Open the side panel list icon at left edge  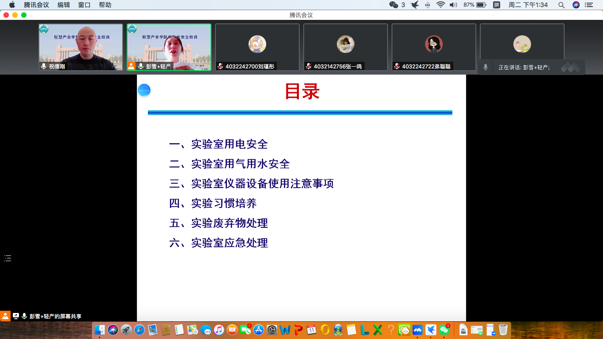click(x=8, y=258)
